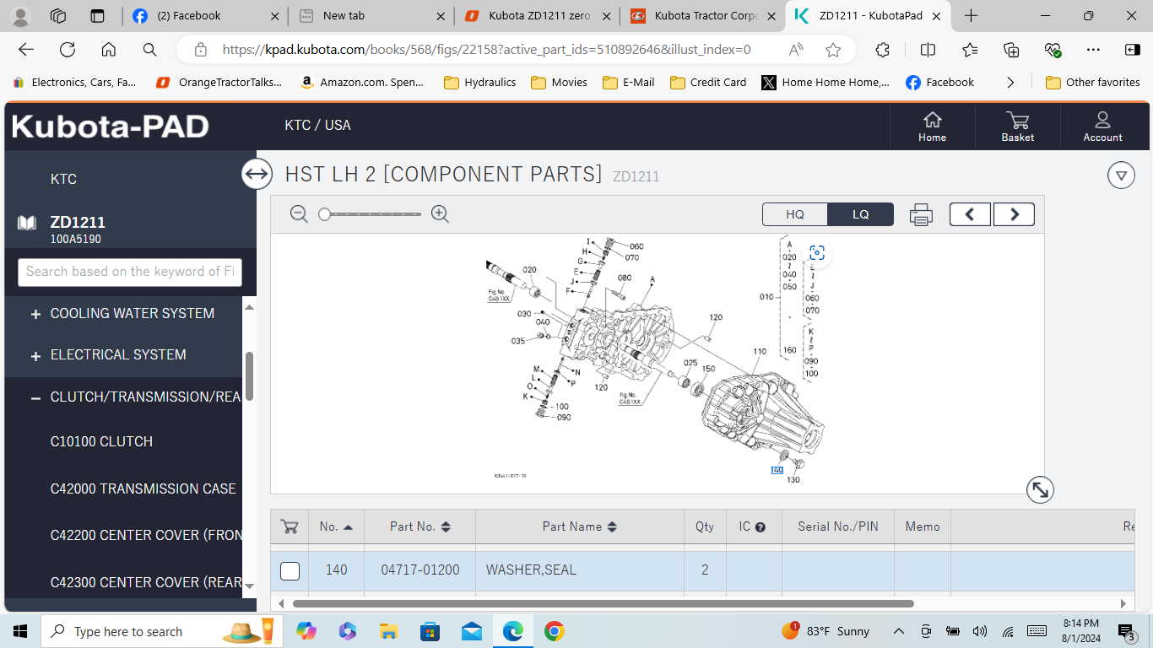The width and height of the screenshot is (1153, 648).
Task: Go to previous figure arrow button
Action: coord(970,214)
